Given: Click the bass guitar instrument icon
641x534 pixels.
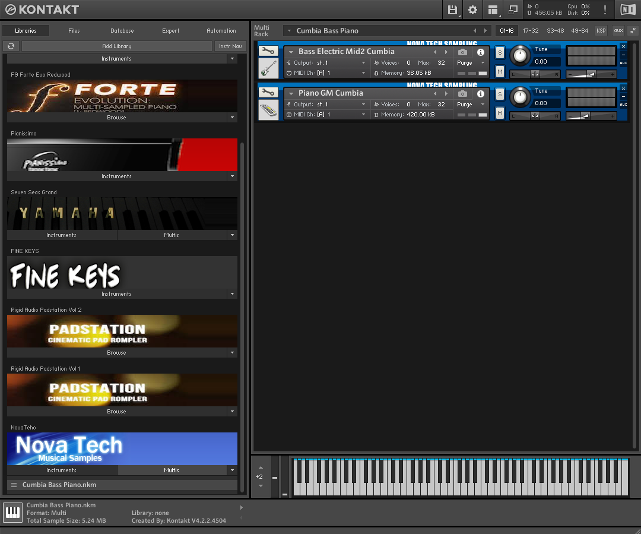Looking at the screenshot, I should pos(269,68).
